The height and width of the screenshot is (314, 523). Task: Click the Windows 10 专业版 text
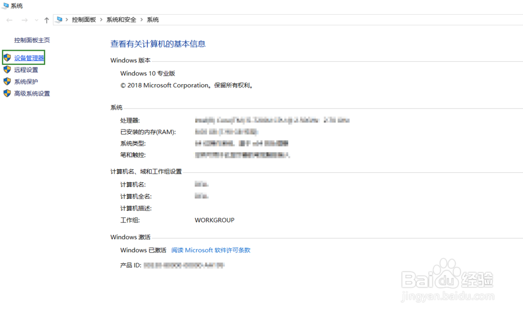[148, 73]
